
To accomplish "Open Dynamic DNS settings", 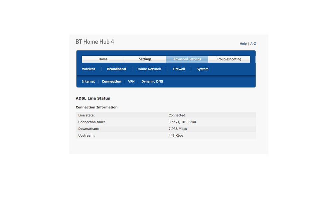I will point(152,82).
